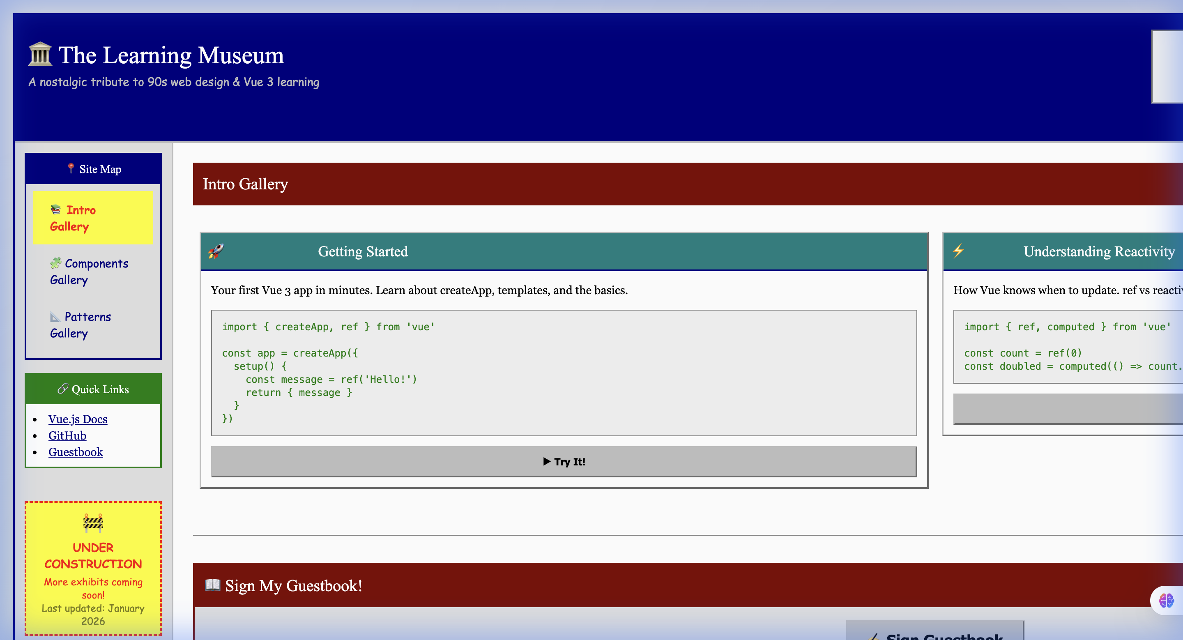The width and height of the screenshot is (1183, 640).
Task: Click the construction barrier icon
Action: coord(93,523)
